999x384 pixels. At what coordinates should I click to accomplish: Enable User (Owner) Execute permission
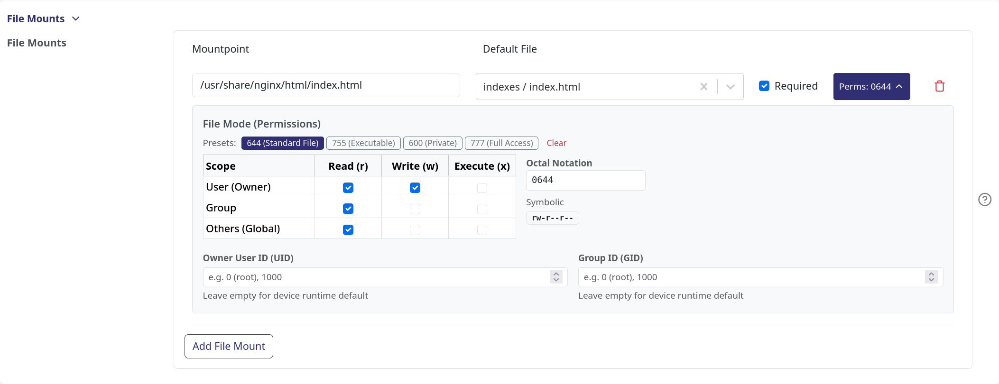[x=482, y=188]
